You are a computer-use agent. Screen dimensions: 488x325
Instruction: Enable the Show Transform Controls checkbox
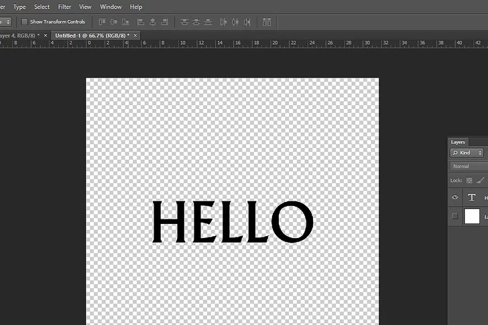[x=25, y=22]
